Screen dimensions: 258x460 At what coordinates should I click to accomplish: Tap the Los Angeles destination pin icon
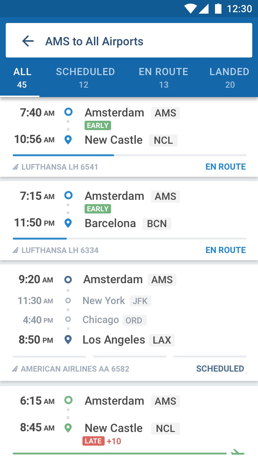68,340
